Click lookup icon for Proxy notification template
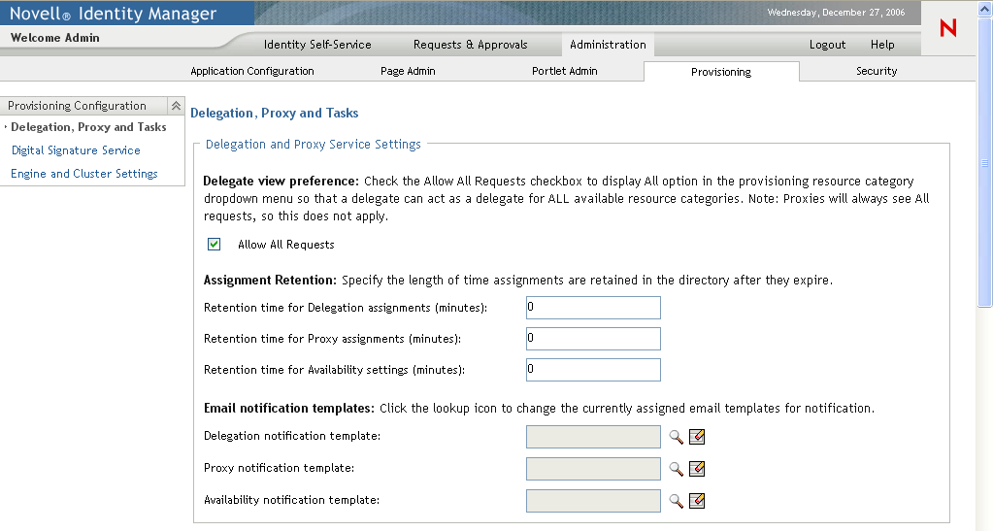Image resolution: width=993 pixels, height=531 pixels. 677,469
